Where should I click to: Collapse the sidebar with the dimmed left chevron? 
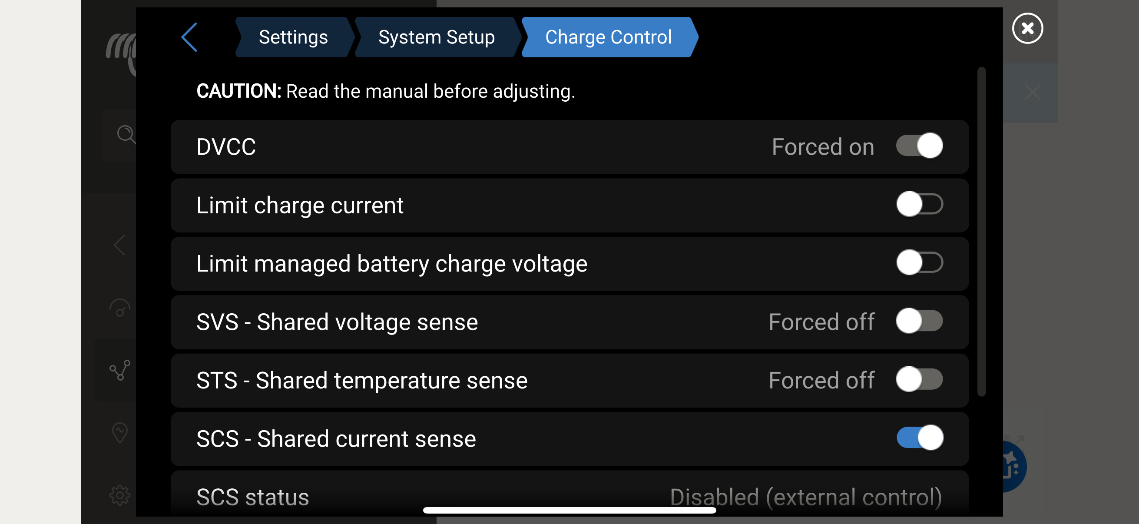(x=120, y=245)
